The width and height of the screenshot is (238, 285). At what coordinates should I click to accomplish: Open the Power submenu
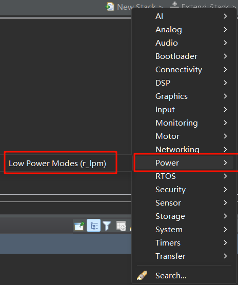coord(184,162)
